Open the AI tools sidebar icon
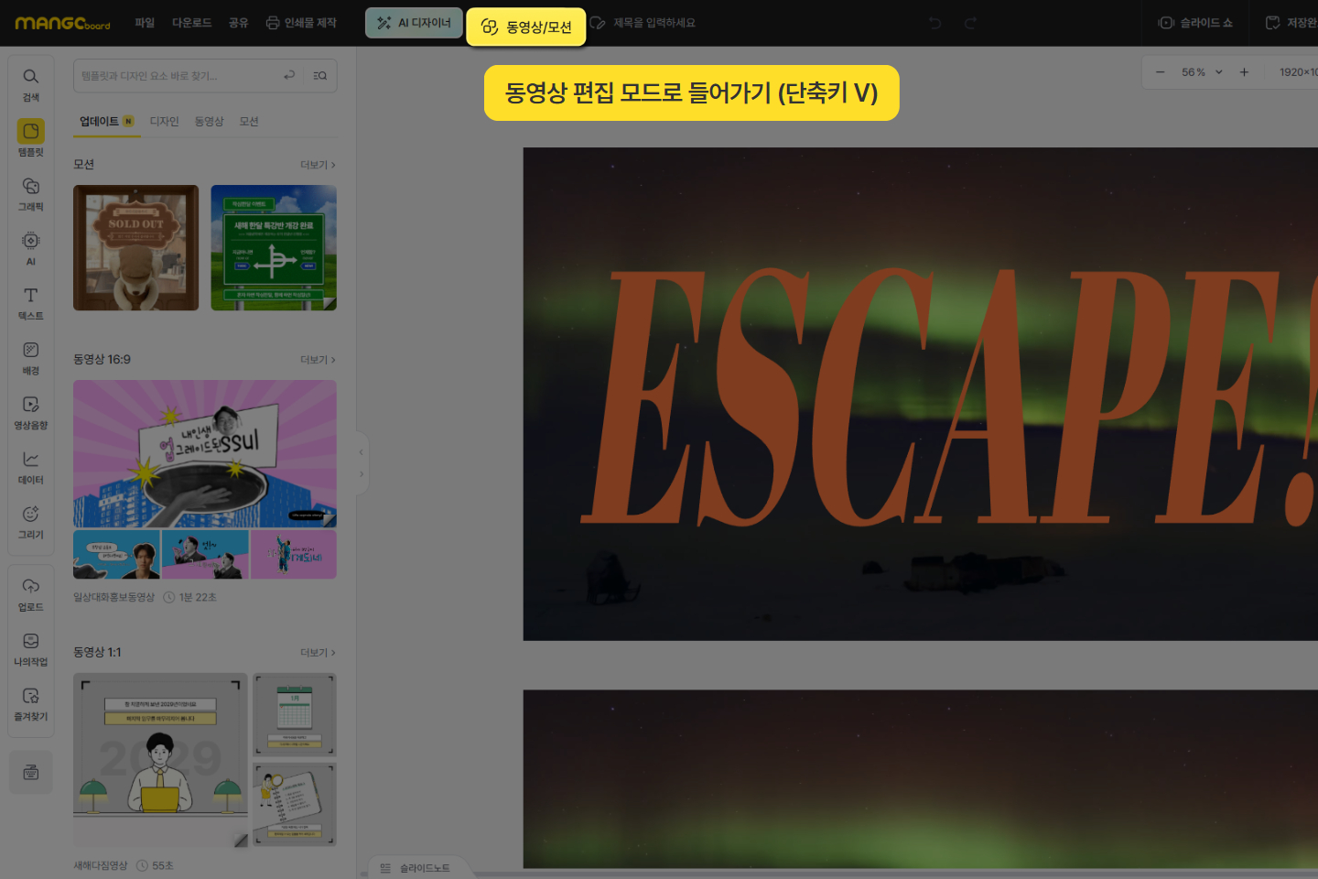This screenshot has height=879, width=1318. point(30,247)
